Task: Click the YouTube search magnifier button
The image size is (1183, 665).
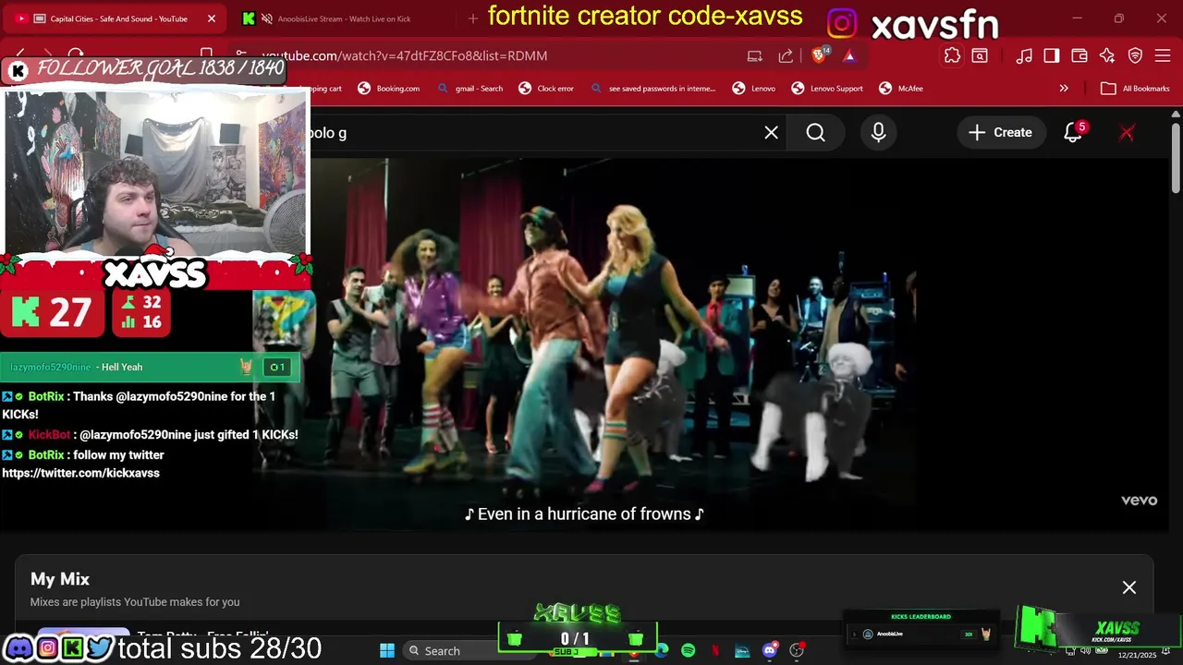Action: point(815,133)
